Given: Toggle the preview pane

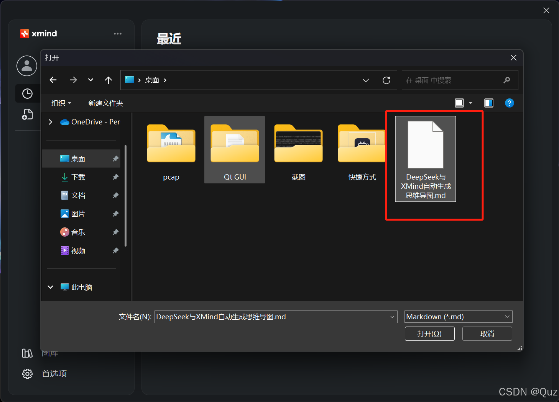Looking at the screenshot, I should [x=489, y=103].
